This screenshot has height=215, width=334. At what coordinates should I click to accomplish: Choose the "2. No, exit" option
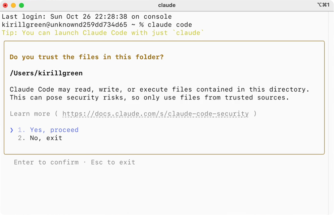(40, 138)
